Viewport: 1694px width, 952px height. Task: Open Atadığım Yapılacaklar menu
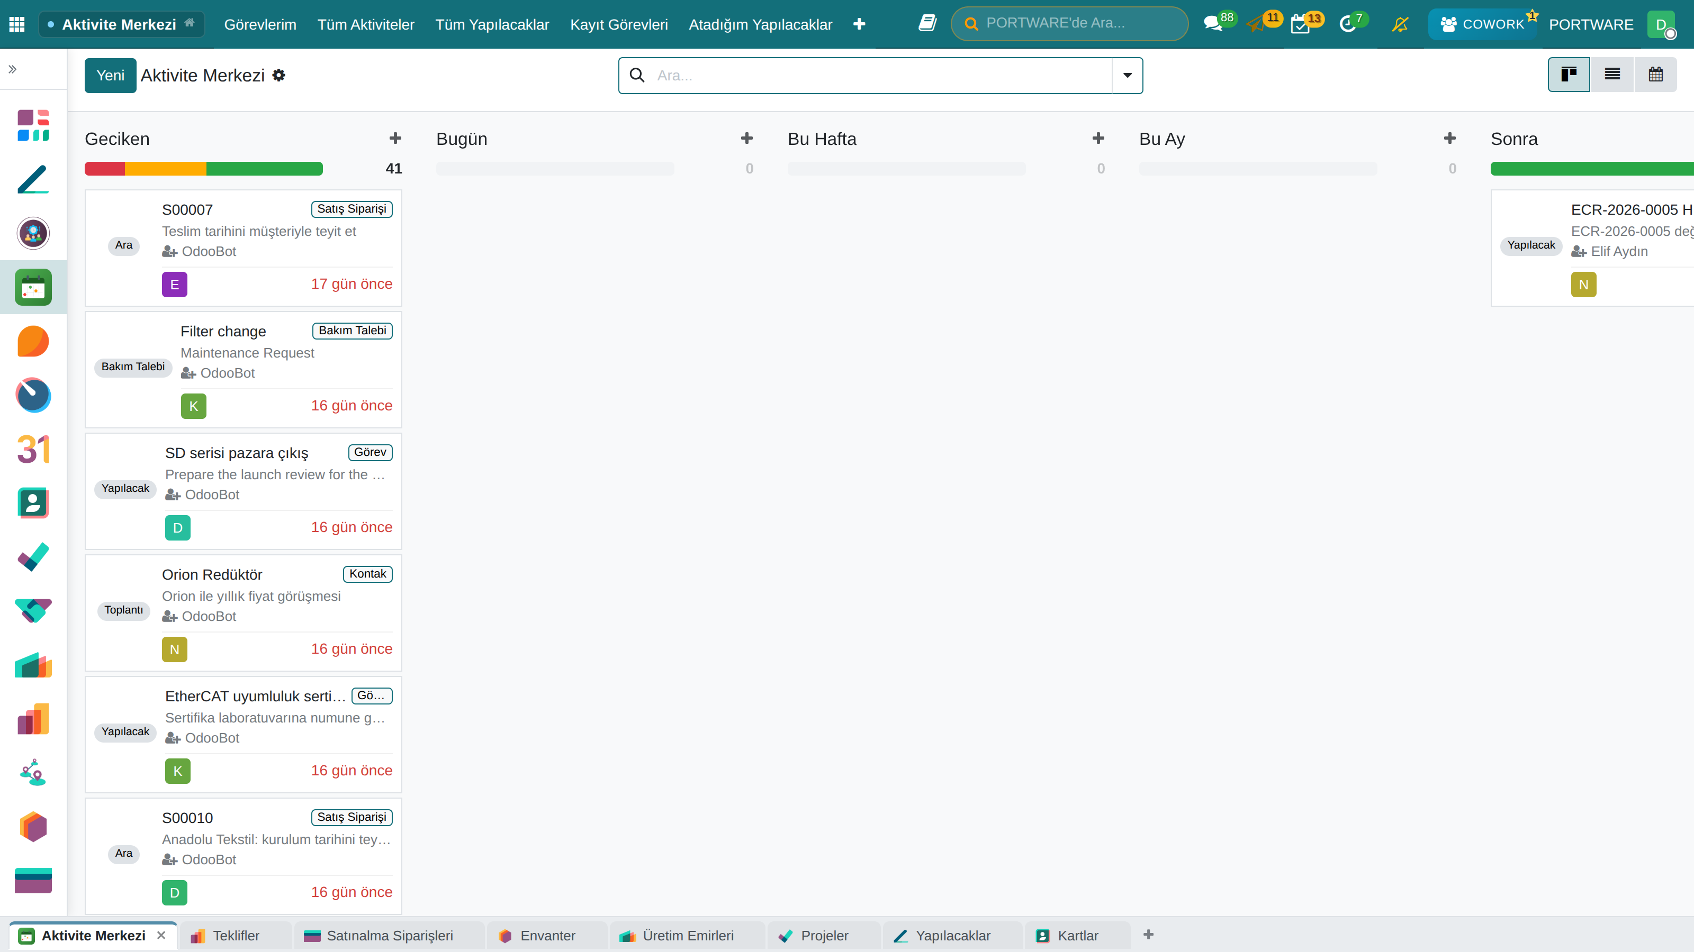760,24
